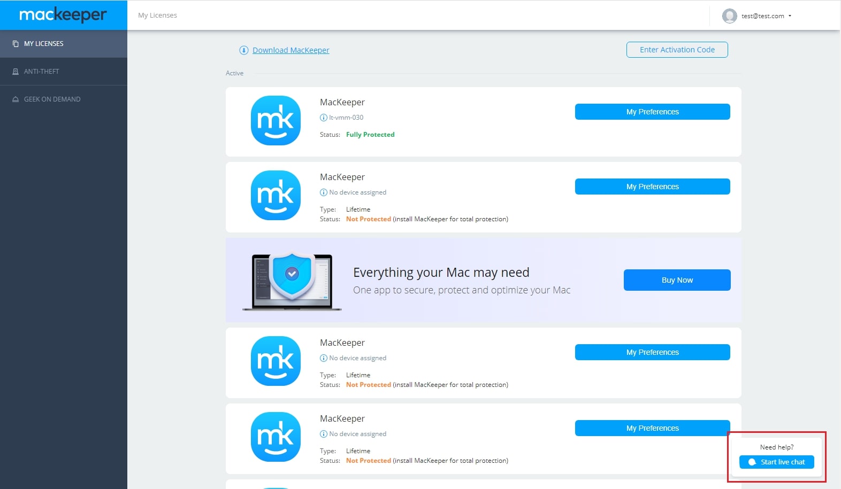Click the Start live chat button
Image resolution: width=841 pixels, height=489 pixels.
tap(776, 462)
